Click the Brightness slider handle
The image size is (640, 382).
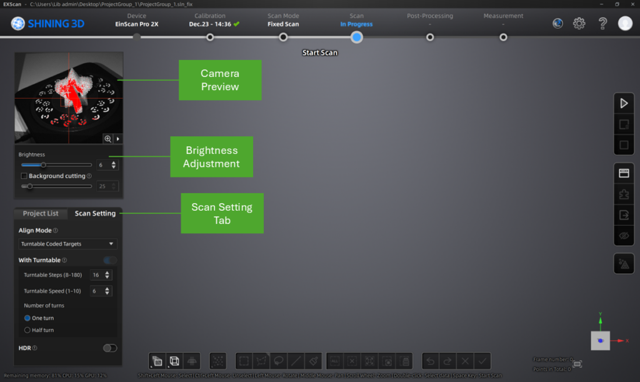tap(43, 165)
